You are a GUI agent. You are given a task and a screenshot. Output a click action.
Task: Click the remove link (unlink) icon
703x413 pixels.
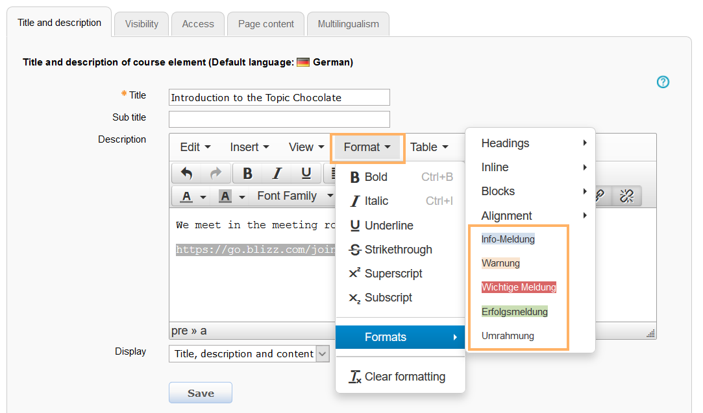coord(626,196)
